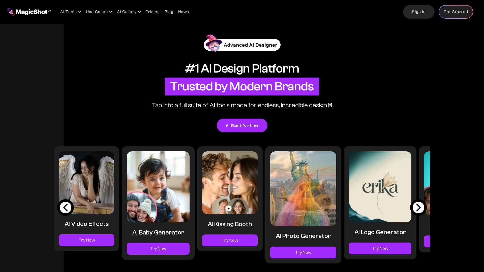Select the erika logo thumbnail
The width and height of the screenshot is (484, 272).
coord(380,187)
